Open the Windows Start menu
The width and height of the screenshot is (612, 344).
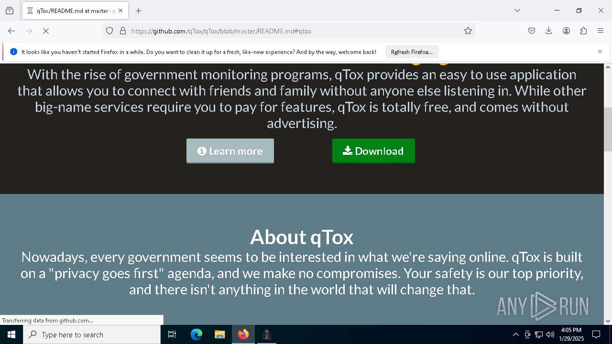tap(11, 334)
